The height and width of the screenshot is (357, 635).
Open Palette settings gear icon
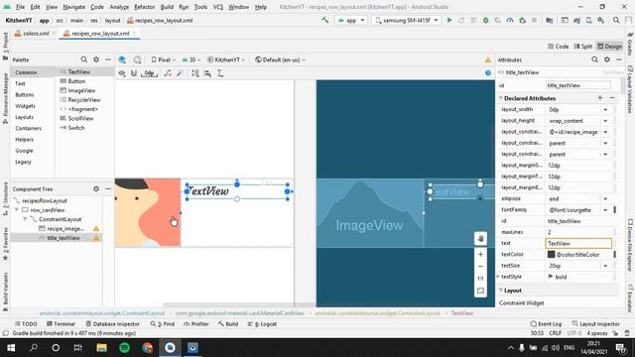click(96, 59)
